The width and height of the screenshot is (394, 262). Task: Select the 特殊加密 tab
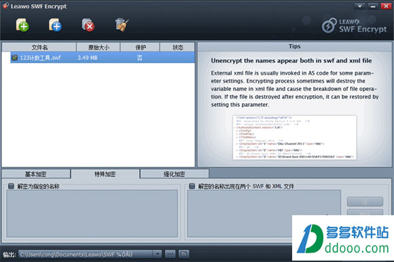[x=105, y=174]
